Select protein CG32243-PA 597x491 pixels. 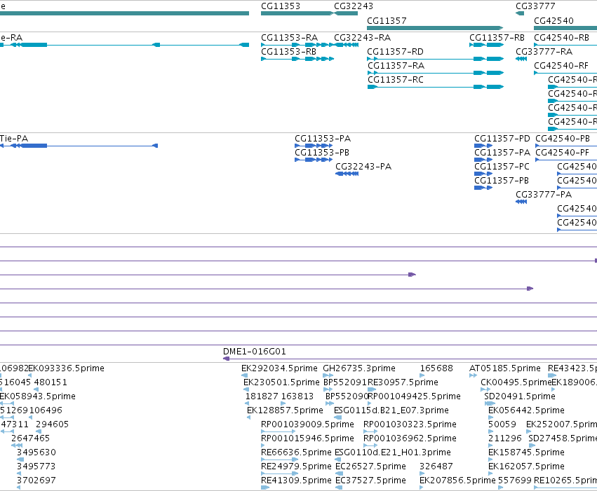click(x=363, y=167)
